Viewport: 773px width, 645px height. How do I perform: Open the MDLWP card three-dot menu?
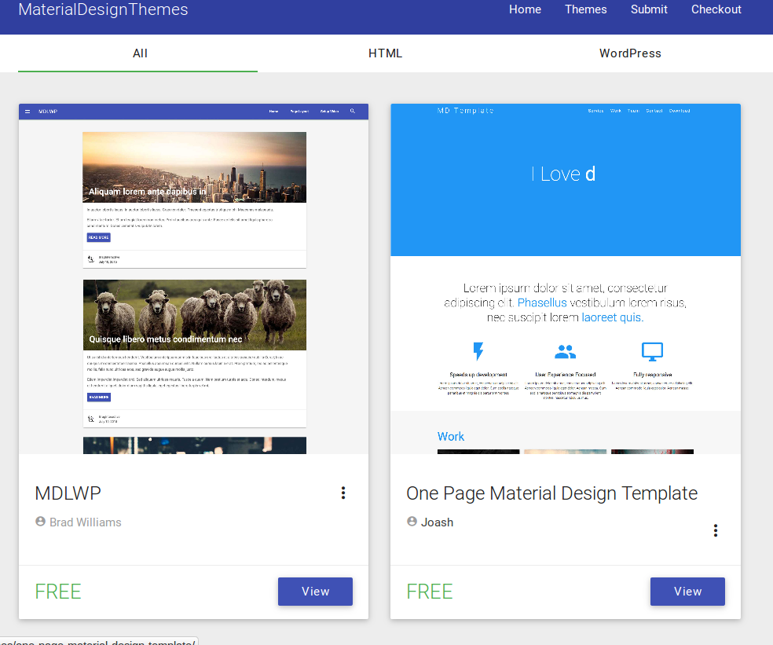click(x=343, y=493)
